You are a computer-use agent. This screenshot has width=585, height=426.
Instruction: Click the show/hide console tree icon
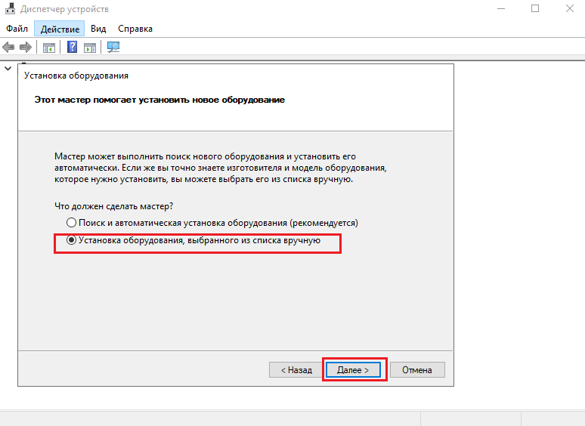49,48
